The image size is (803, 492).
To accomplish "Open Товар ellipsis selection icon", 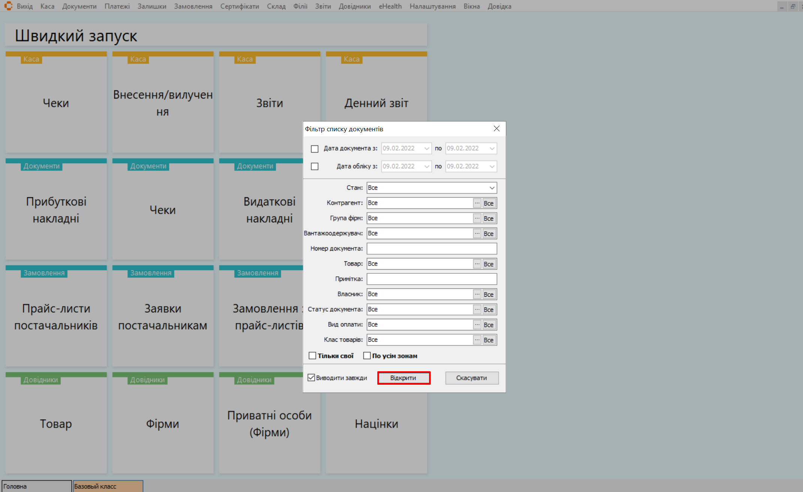I will [477, 264].
